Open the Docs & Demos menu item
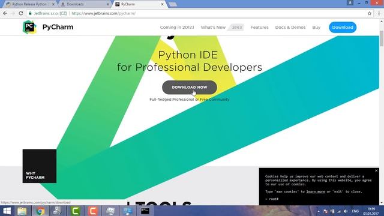The image size is (384, 216). point(290,28)
